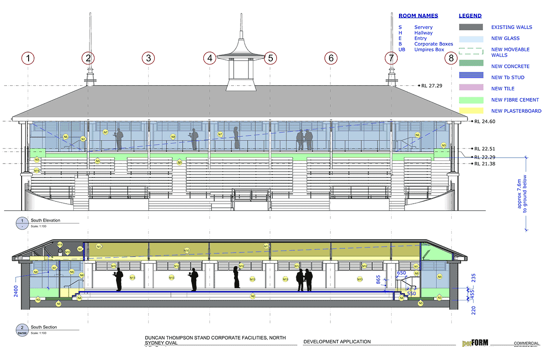Screen dimensions: 553x347
Task: Click the N11 note tag in section
Action: click(x=266, y=247)
